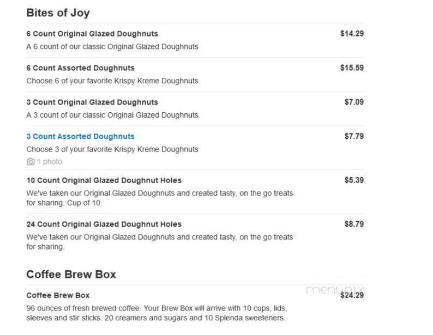Click the $24.29 Brew Box price

(x=352, y=296)
